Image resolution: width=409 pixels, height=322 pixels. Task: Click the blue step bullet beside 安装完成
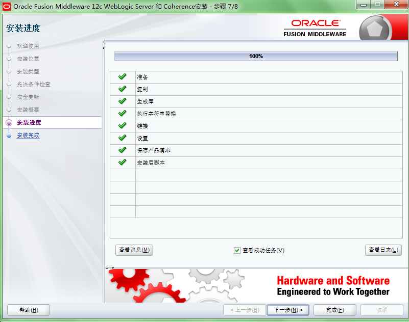pyautogui.click(x=9, y=136)
